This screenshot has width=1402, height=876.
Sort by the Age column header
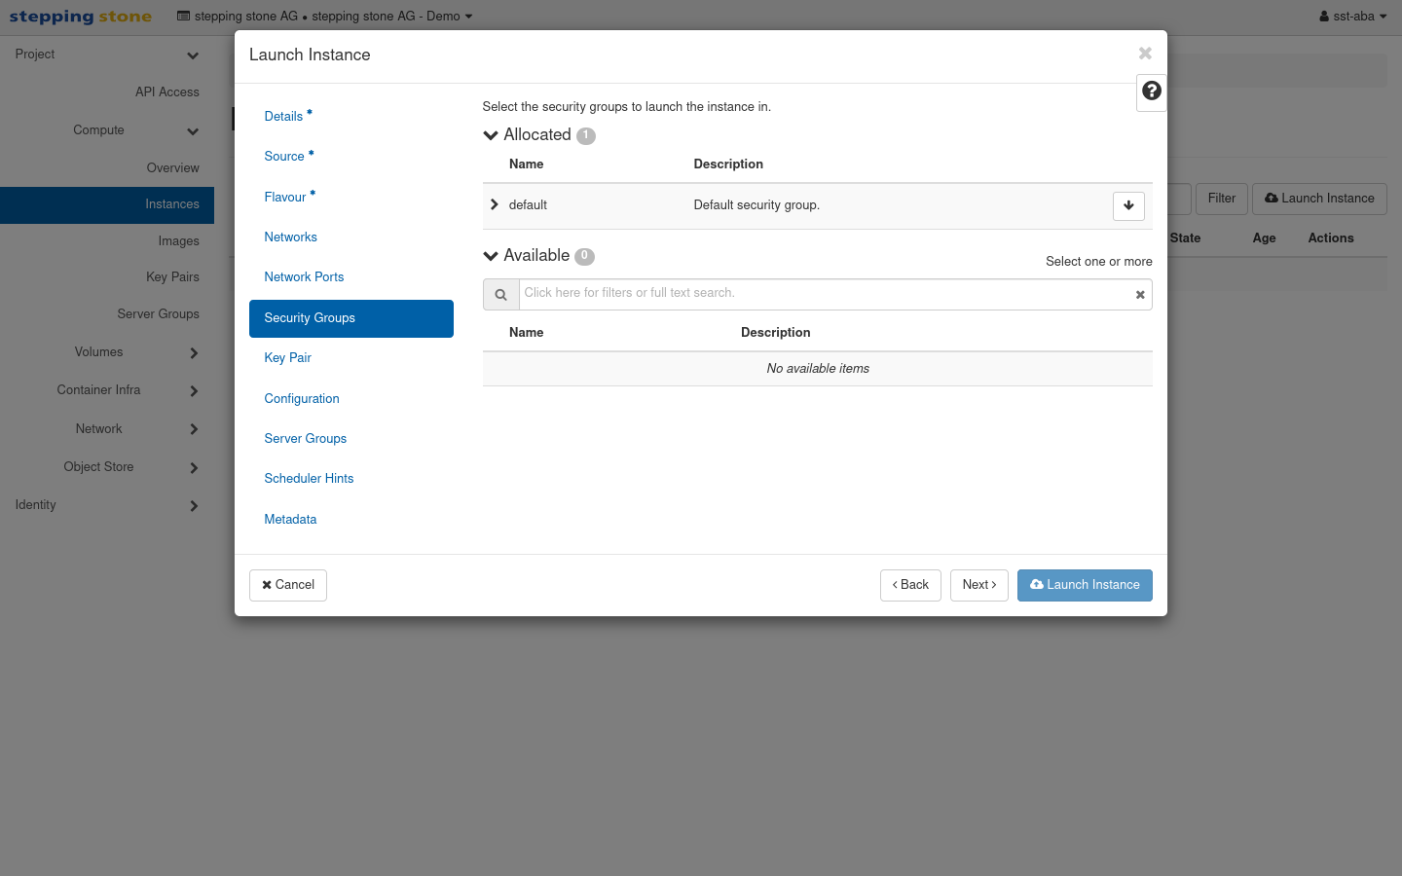pyautogui.click(x=1264, y=238)
